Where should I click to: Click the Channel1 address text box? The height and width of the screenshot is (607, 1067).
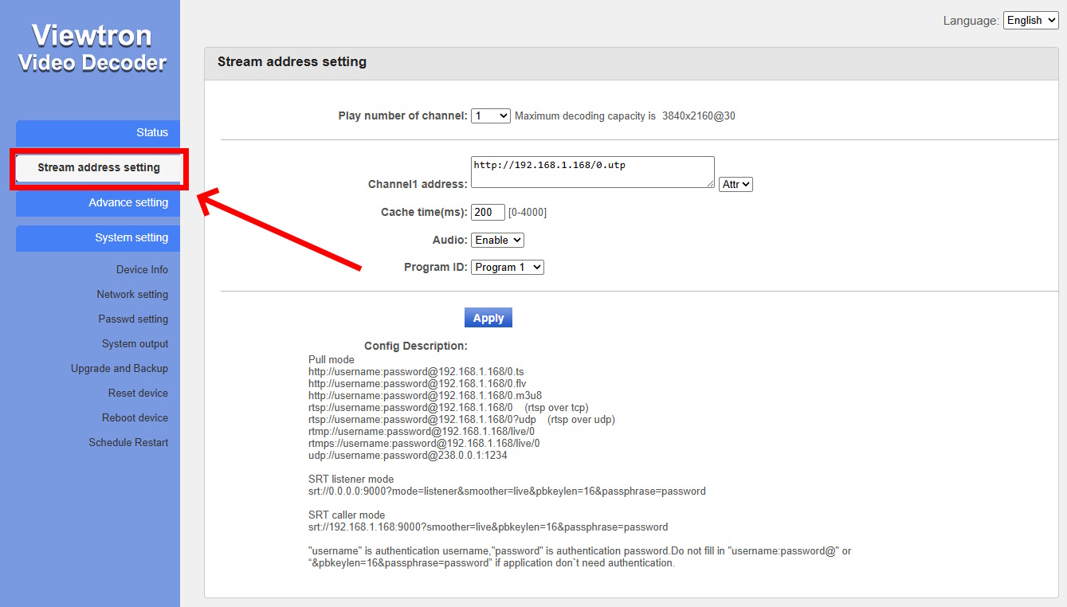pos(591,171)
